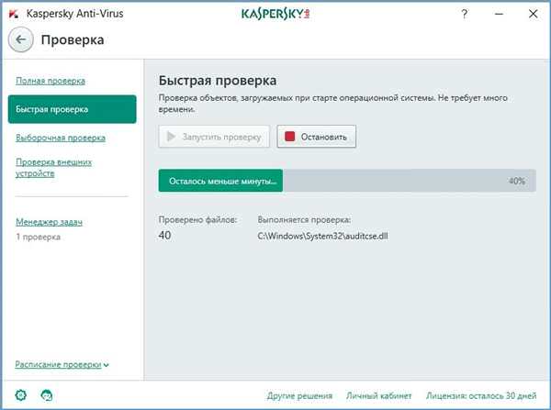Click the file path C:\Windows\System32\auditcse.dll
551x410 pixels.
pos(322,236)
